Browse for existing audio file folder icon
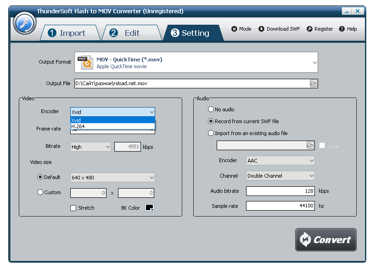370x266 pixels. point(310,145)
